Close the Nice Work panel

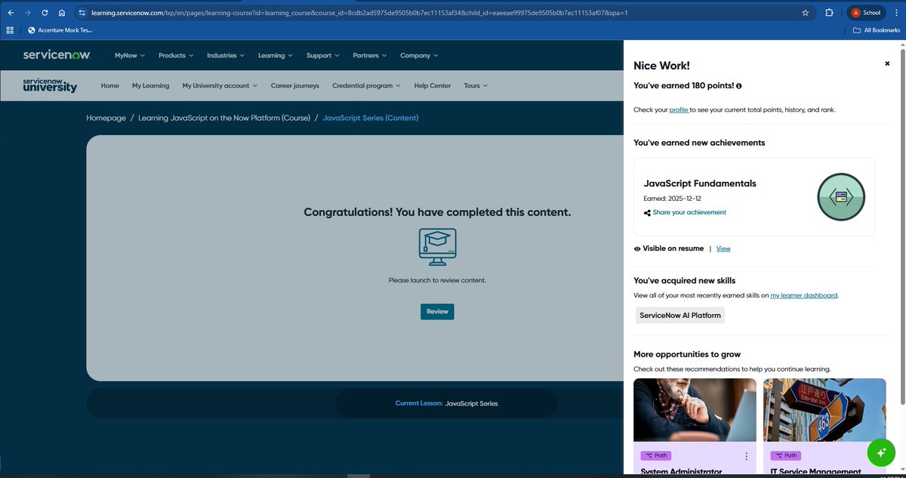(887, 64)
